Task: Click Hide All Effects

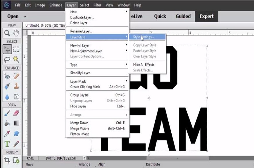Action: pos(147,65)
